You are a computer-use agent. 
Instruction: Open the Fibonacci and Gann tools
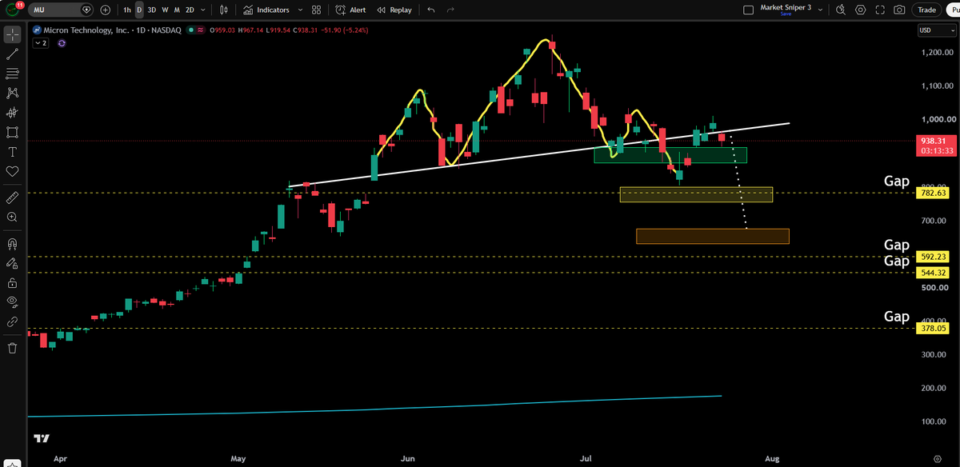(x=12, y=74)
